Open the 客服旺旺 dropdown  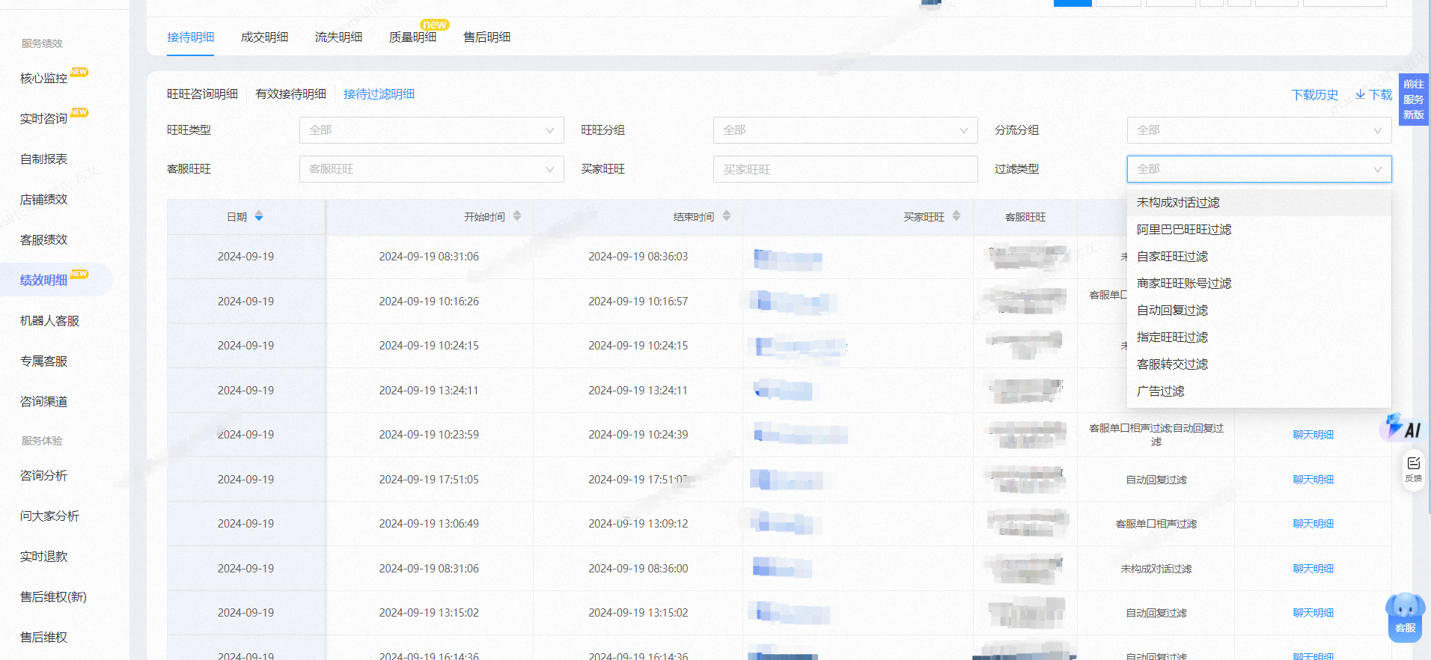point(432,169)
